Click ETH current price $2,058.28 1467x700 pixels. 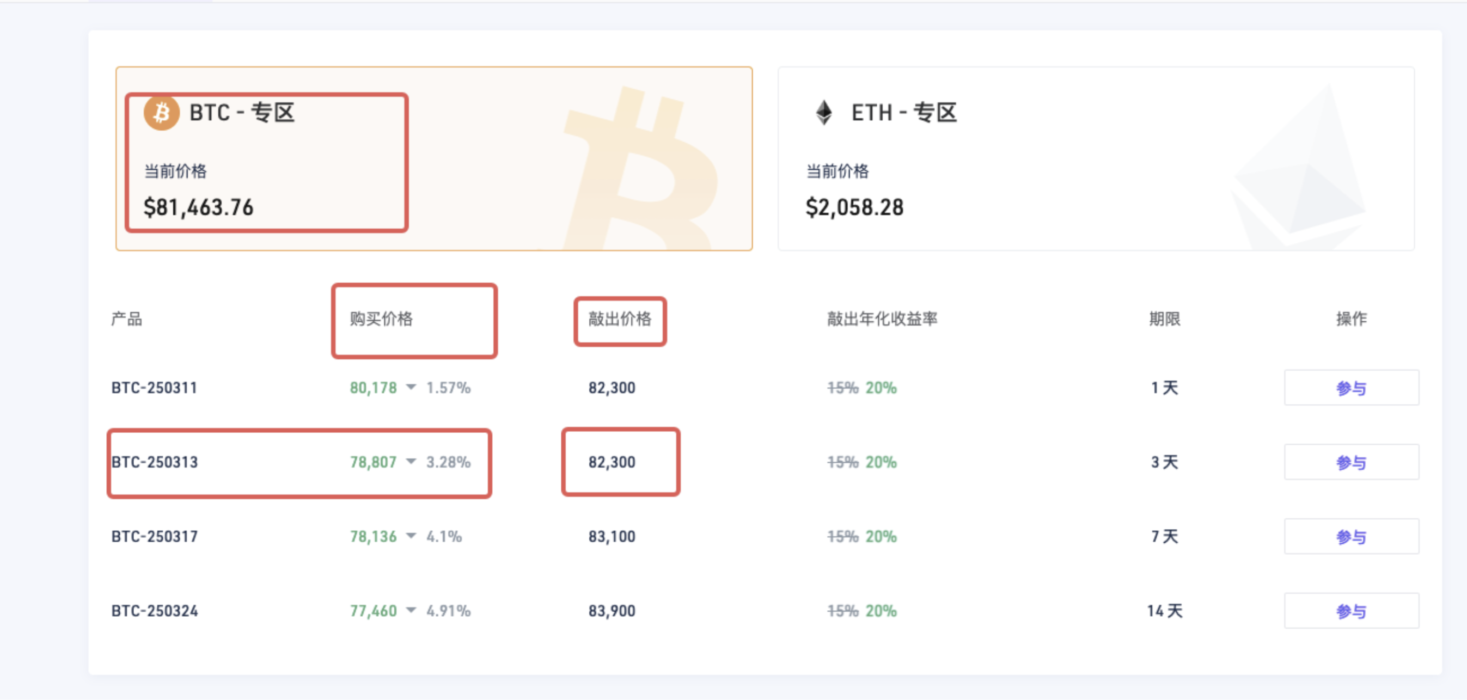(854, 208)
